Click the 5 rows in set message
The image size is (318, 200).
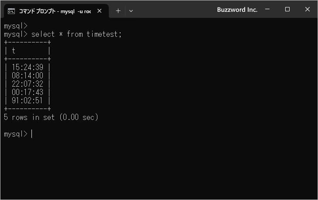click(x=51, y=117)
